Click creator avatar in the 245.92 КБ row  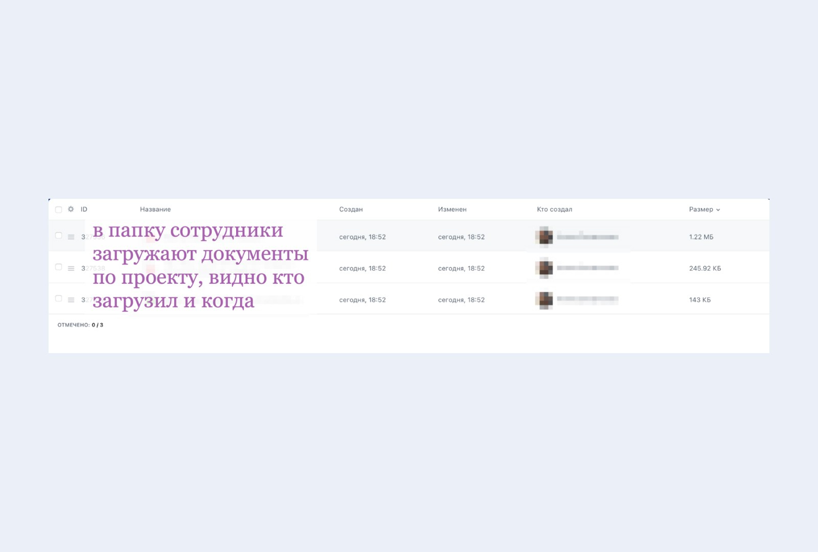(x=545, y=268)
